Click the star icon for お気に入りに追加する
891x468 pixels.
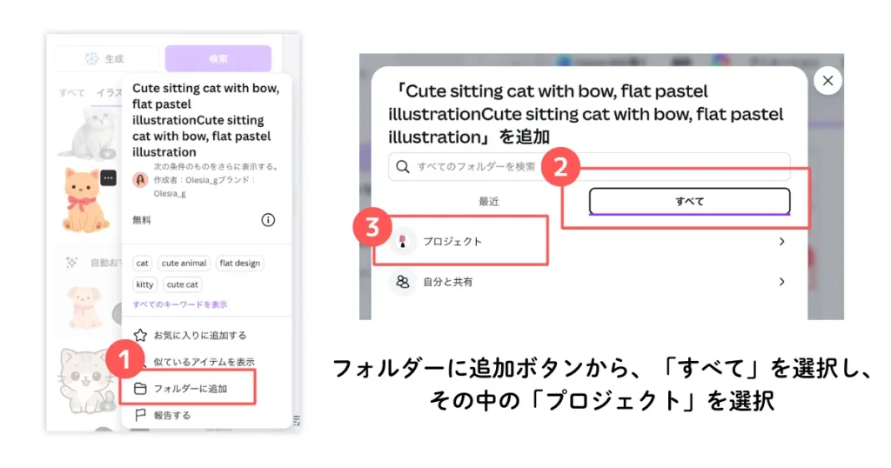click(x=140, y=335)
